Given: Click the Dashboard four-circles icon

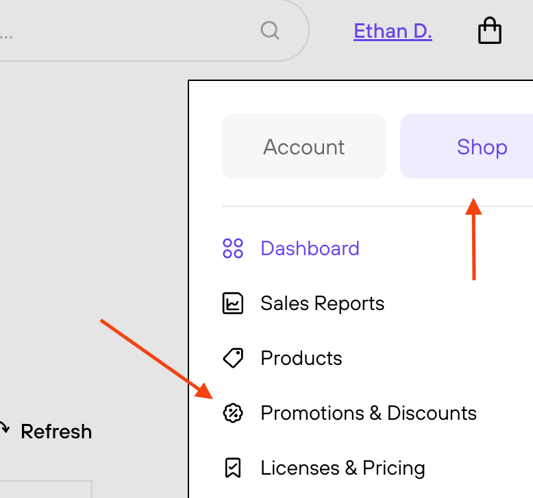Looking at the screenshot, I should (233, 248).
